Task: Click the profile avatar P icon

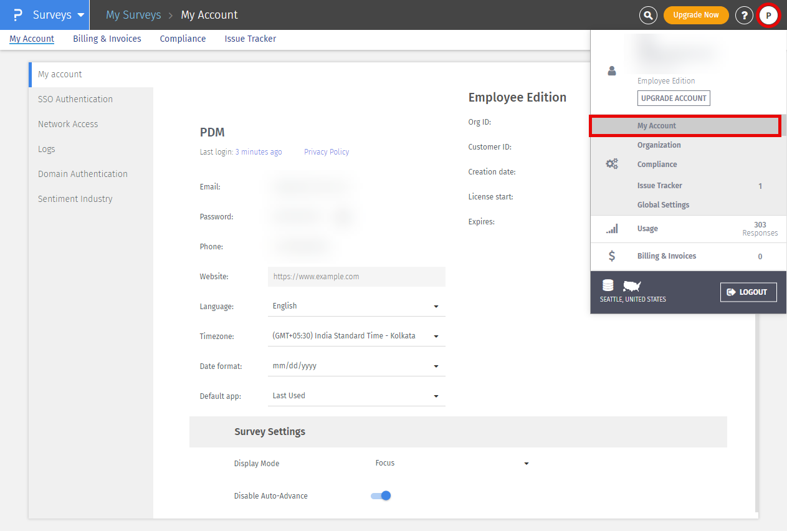Action: pyautogui.click(x=768, y=15)
